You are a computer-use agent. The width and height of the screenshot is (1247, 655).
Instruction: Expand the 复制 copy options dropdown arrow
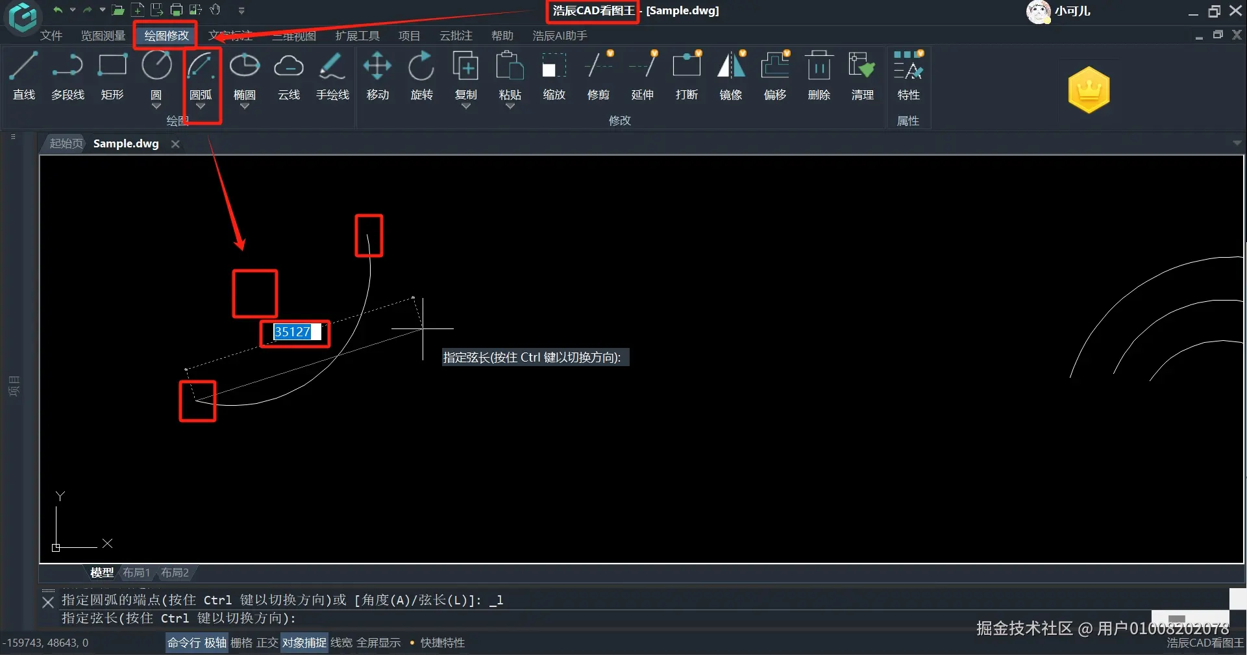pyautogui.click(x=465, y=106)
